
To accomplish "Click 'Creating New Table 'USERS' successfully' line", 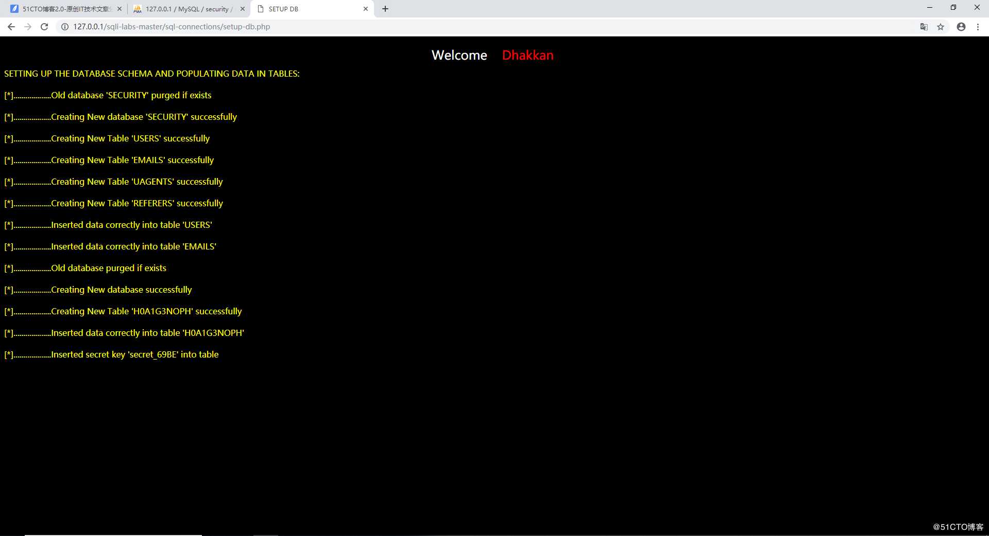I will [x=107, y=138].
